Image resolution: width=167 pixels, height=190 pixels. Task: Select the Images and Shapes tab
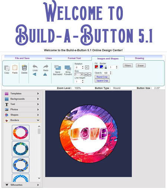point(108,59)
